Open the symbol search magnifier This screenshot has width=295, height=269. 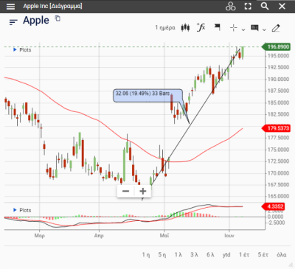[x=265, y=6]
